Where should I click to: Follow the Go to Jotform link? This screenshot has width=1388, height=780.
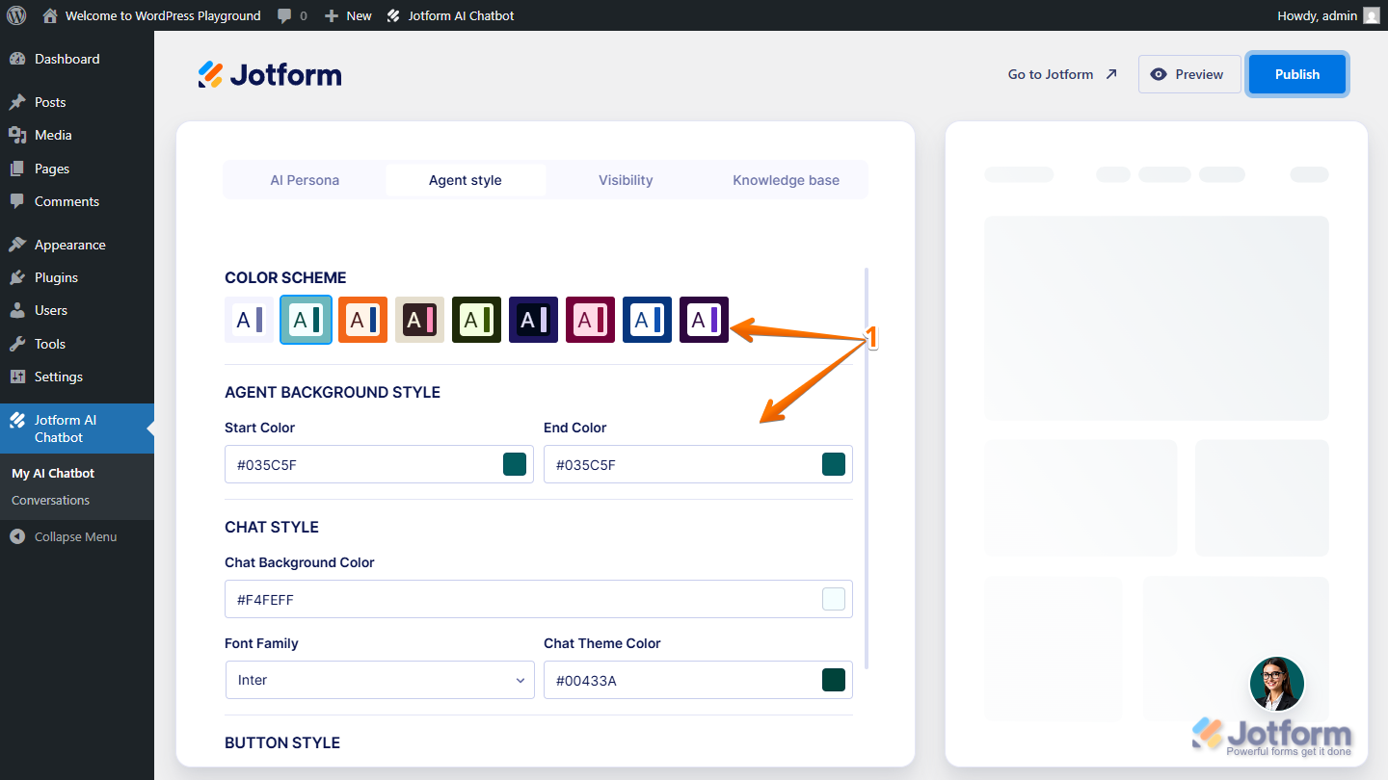(x=1062, y=74)
